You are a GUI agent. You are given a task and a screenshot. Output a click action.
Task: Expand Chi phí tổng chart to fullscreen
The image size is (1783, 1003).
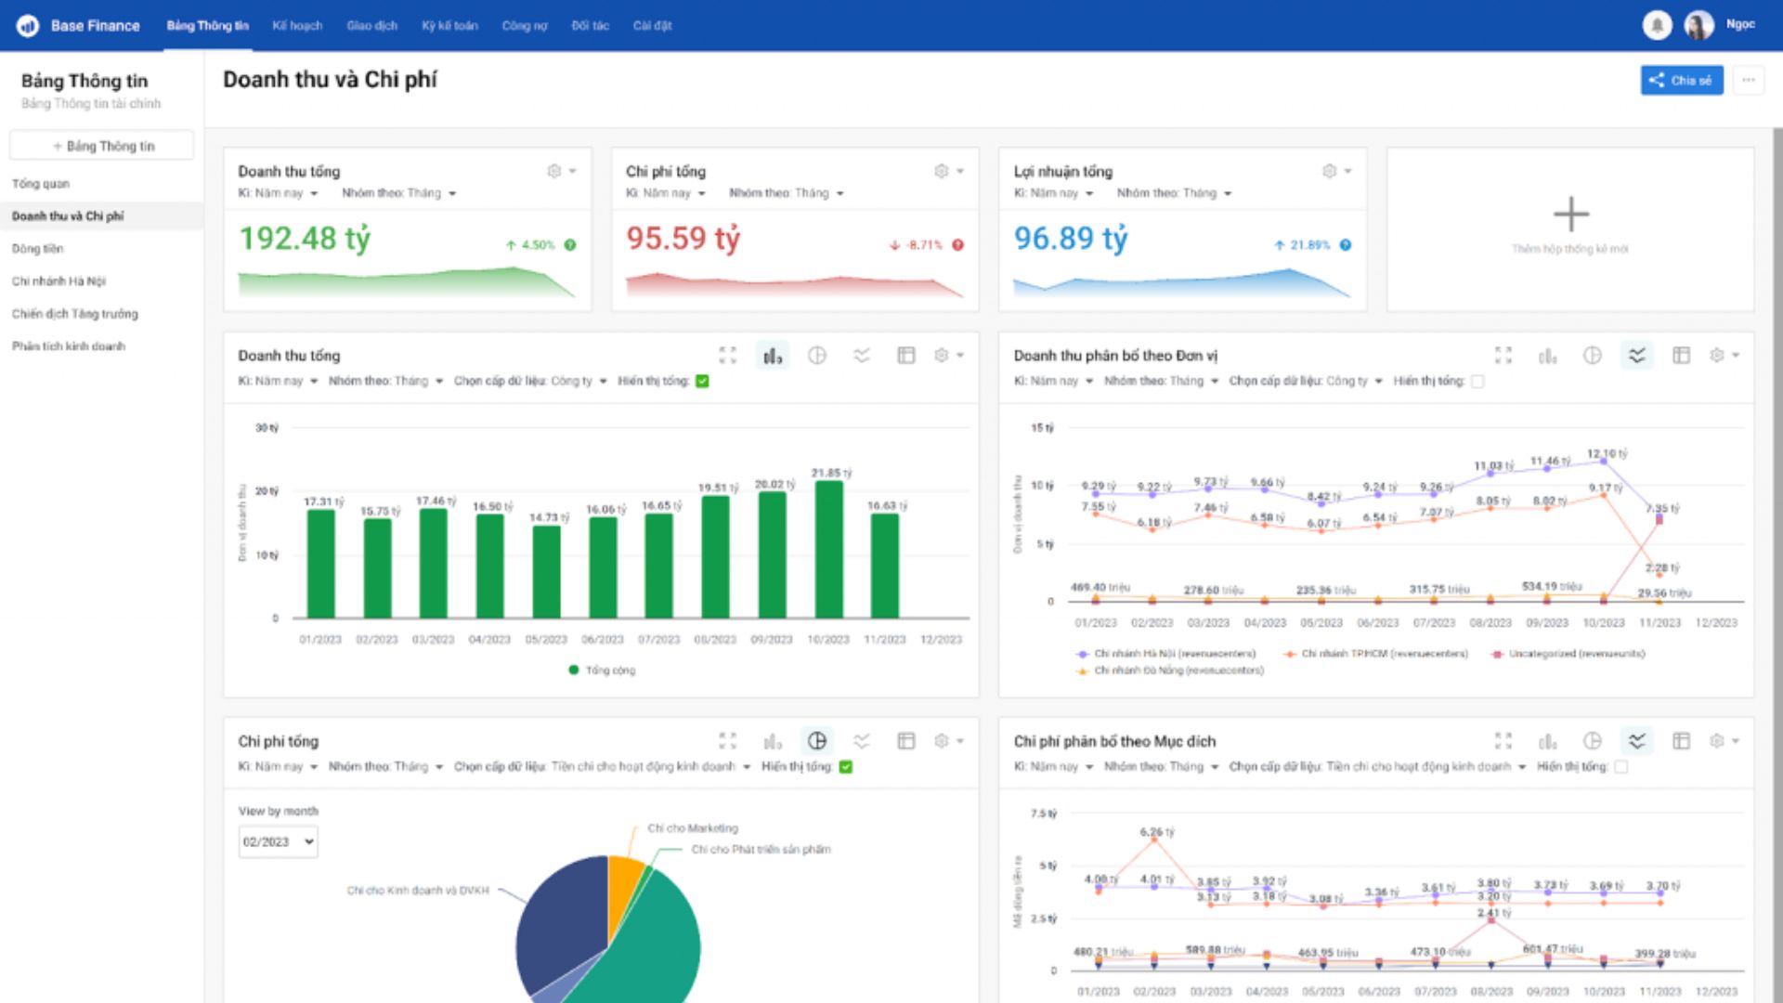click(728, 741)
